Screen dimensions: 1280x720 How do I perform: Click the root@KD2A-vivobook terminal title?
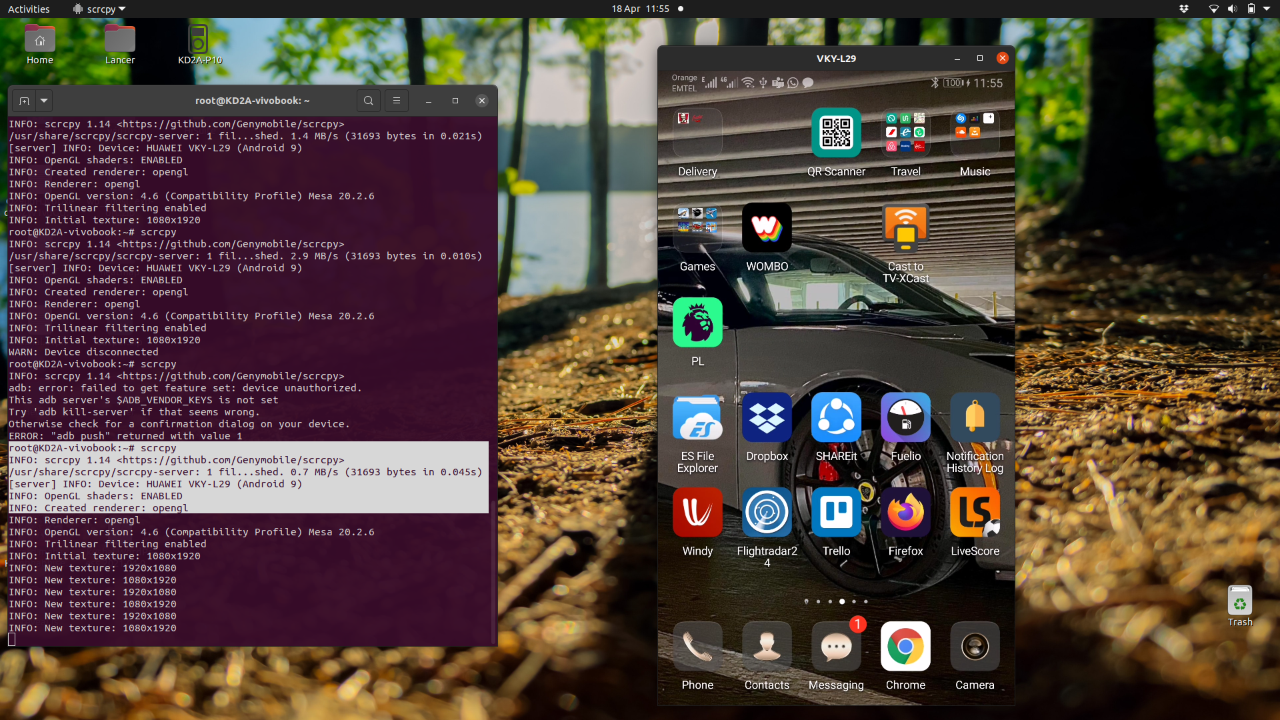[252, 101]
